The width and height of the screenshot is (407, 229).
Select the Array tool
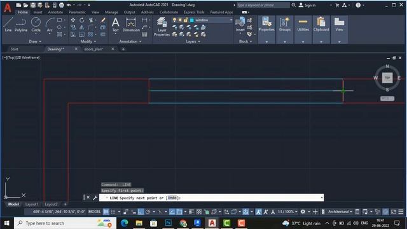90,34
